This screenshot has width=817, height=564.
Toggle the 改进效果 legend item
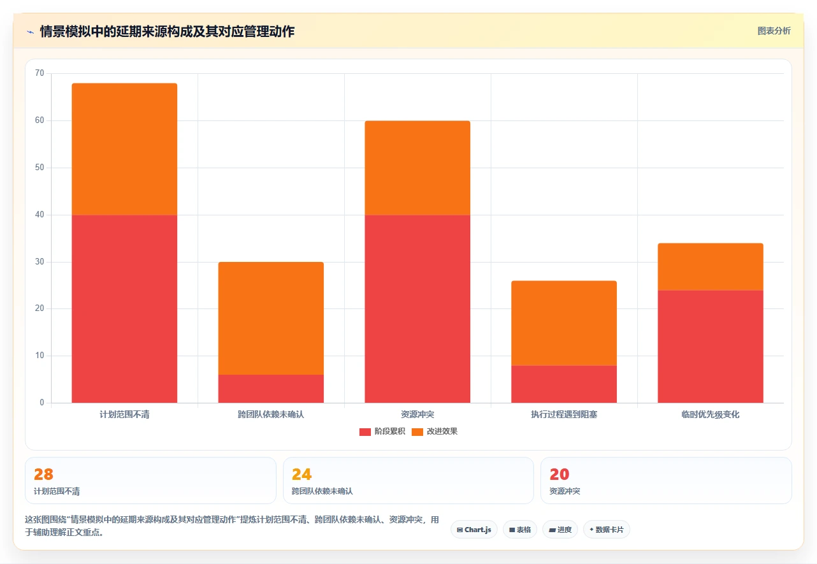tap(435, 431)
